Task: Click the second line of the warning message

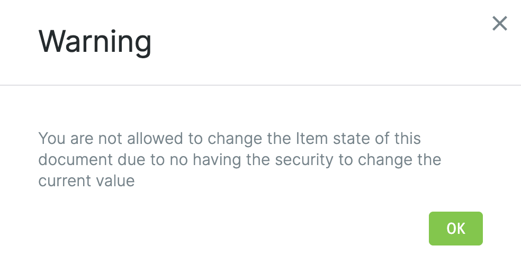Action: tap(239, 160)
